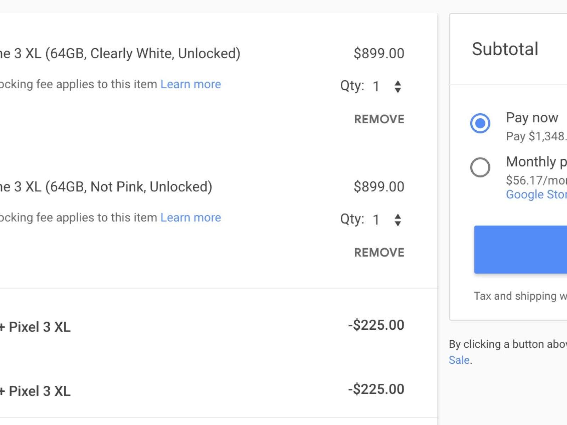Screen dimensions: 567x425
Task: Increase quantity of Clearly White Pixel 3 XL
Action: pyautogui.click(x=398, y=83)
